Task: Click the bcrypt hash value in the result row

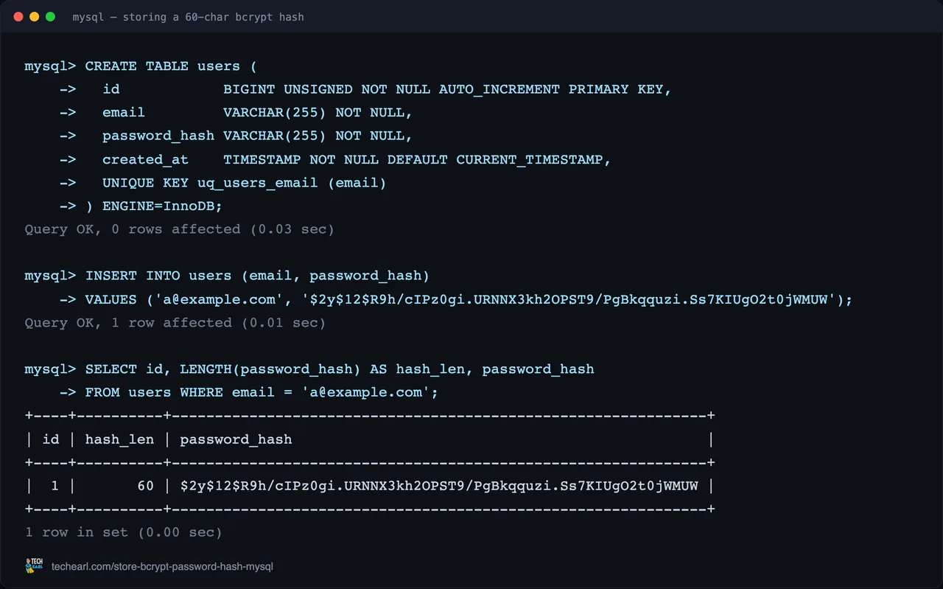Action: [439, 486]
